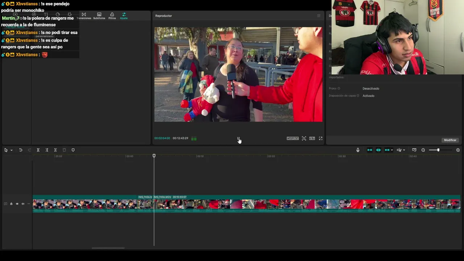Toggle auto snapping in timeline toolbar

[378, 150]
